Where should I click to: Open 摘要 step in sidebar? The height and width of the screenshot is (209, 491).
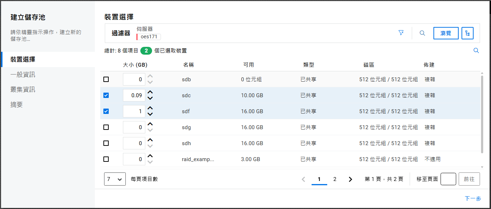pos(17,105)
